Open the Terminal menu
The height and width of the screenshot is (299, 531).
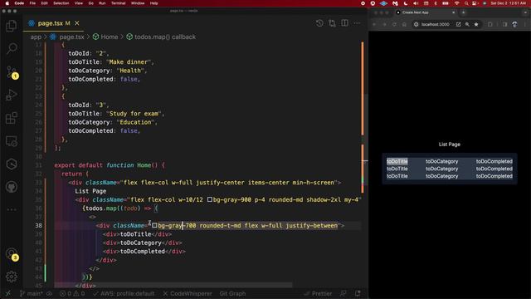click(118, 3)
